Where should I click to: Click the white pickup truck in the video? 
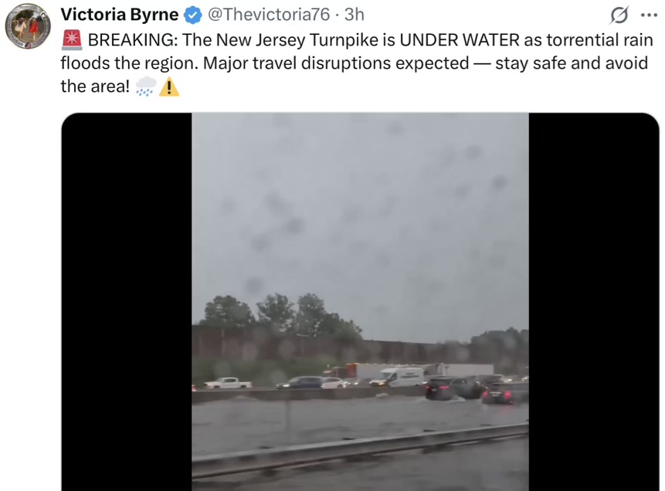[x=228, y=383]
